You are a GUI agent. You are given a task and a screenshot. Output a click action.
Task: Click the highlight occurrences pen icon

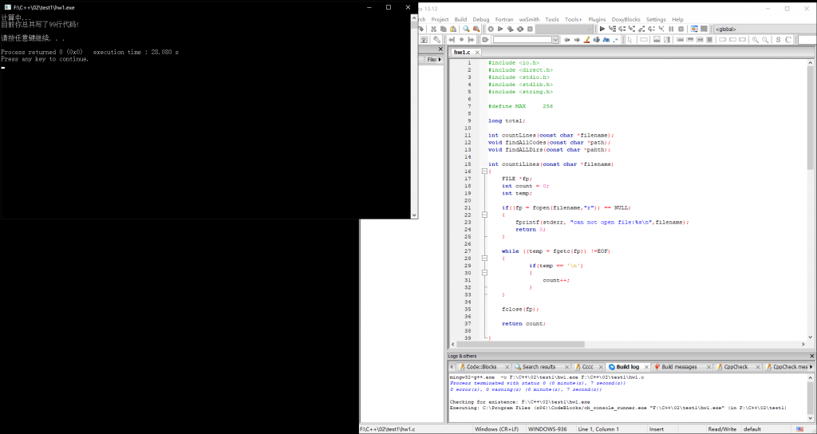point(586,40)
